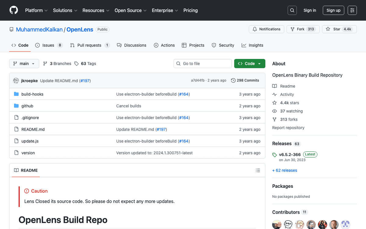
Task: Click the Fork button
Action: click(303, 29)
